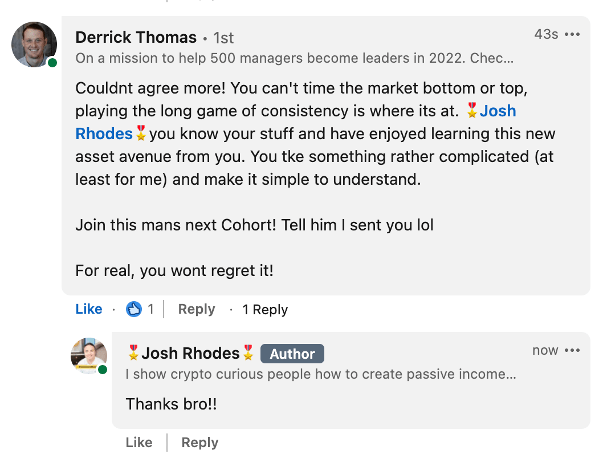Like the "Thanks bro!!" reply
The width and height of the screenshot is (603, 454).
(x=139, y=443)
